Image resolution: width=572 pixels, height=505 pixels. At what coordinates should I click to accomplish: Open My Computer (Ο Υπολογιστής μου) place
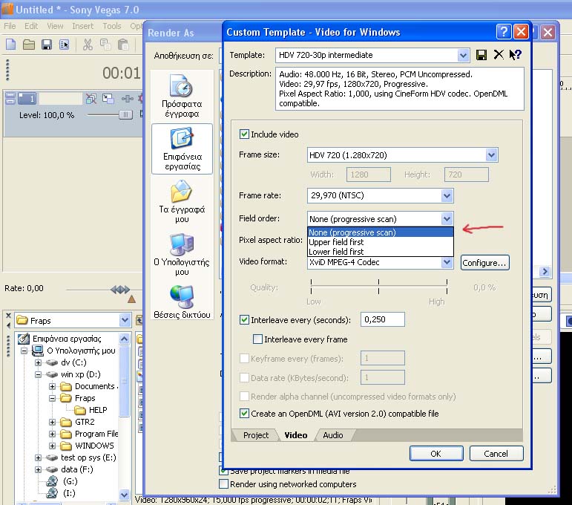click(x=182, y=255)
